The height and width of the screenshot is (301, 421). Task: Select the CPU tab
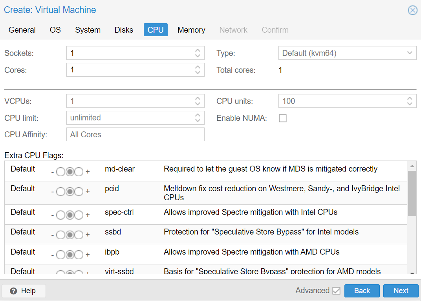pos(156,30)
